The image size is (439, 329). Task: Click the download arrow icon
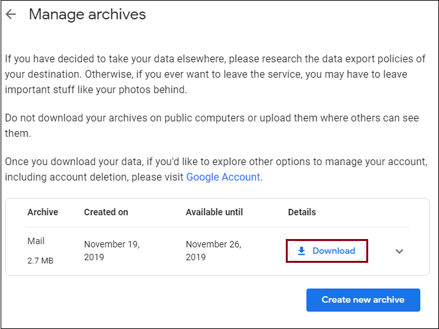coord(301,251)
